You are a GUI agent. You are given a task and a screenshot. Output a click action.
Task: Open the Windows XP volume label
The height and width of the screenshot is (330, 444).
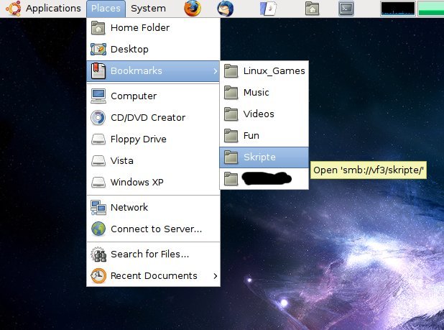(137, 182)
